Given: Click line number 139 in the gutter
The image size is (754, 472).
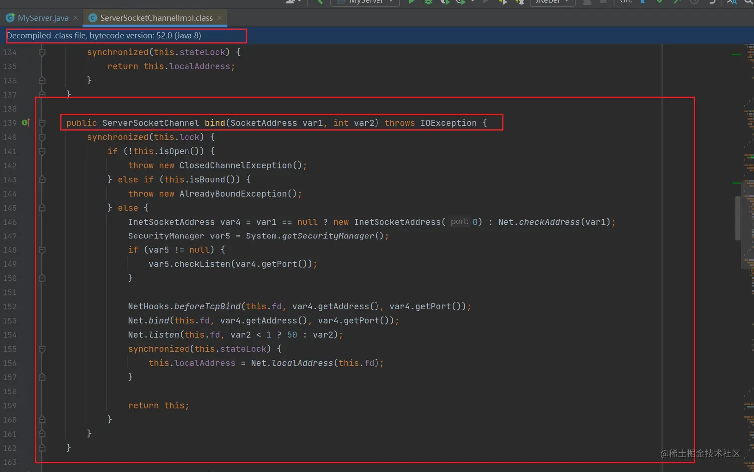Looking at the screenshot, I should pyautogui.click(x=10, y=123).
